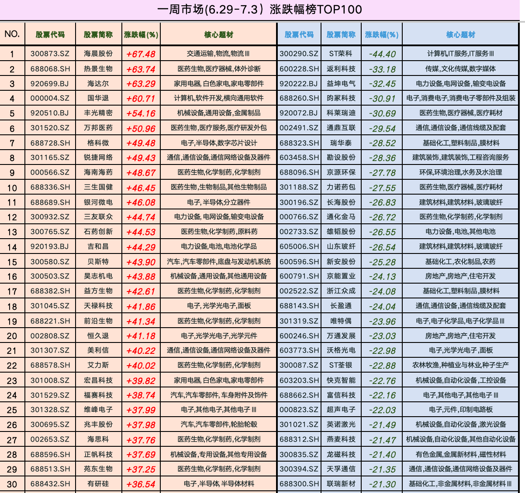The width and height of the screenshot is (525, 493).
Task: Click decline value -28.52
Action: click(x=382, y=143)
